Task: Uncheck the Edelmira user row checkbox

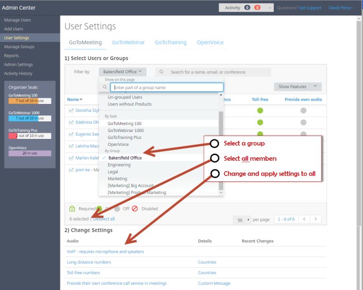Action: coord(71,122)
